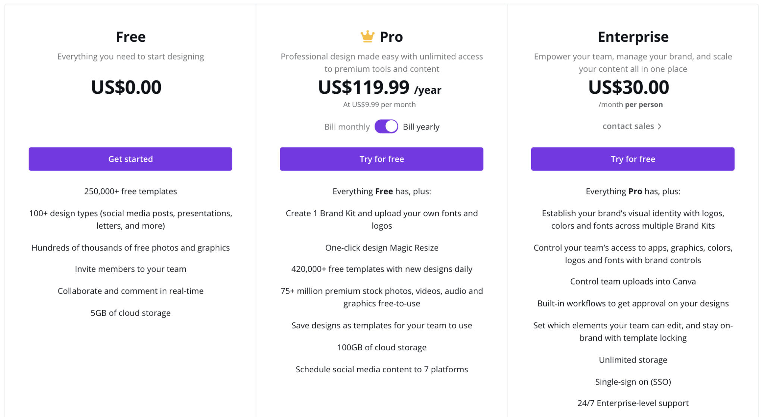
Task: Click '100GB of cloud storage' feature
Action: point(382,347)
